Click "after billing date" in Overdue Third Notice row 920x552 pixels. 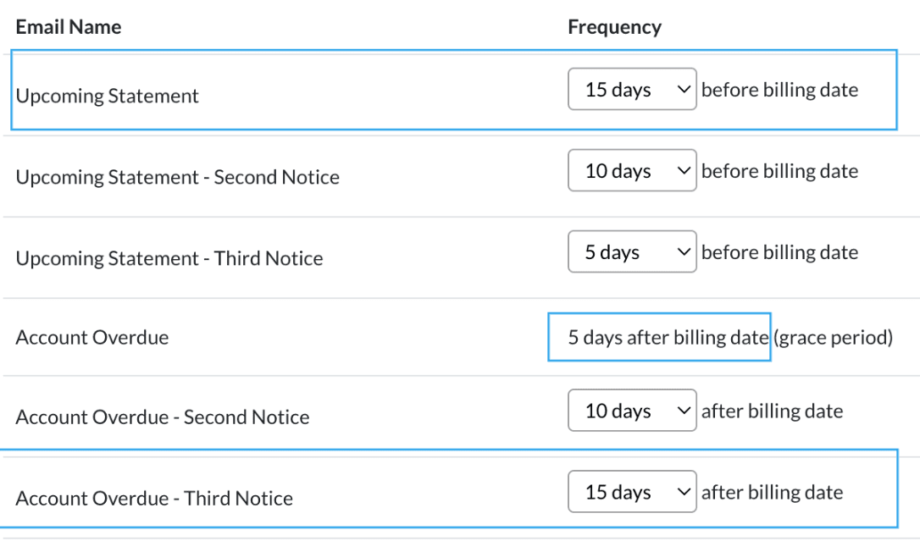(x=772, y=492)
